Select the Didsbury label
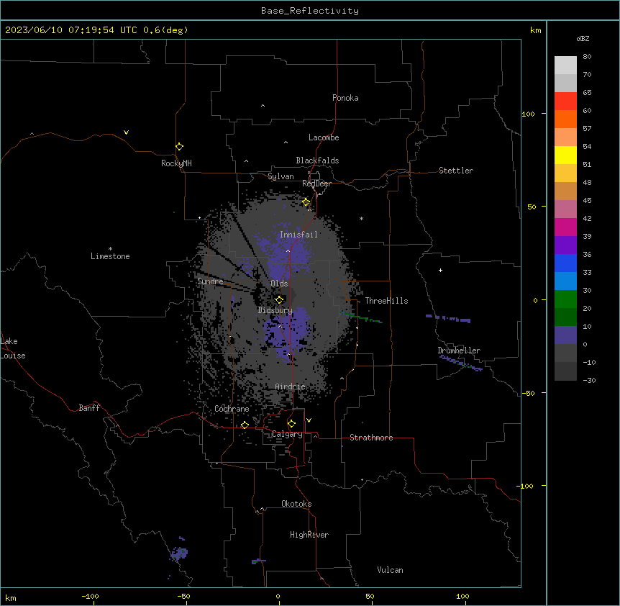Screen dimensions: 620x606 275,310
